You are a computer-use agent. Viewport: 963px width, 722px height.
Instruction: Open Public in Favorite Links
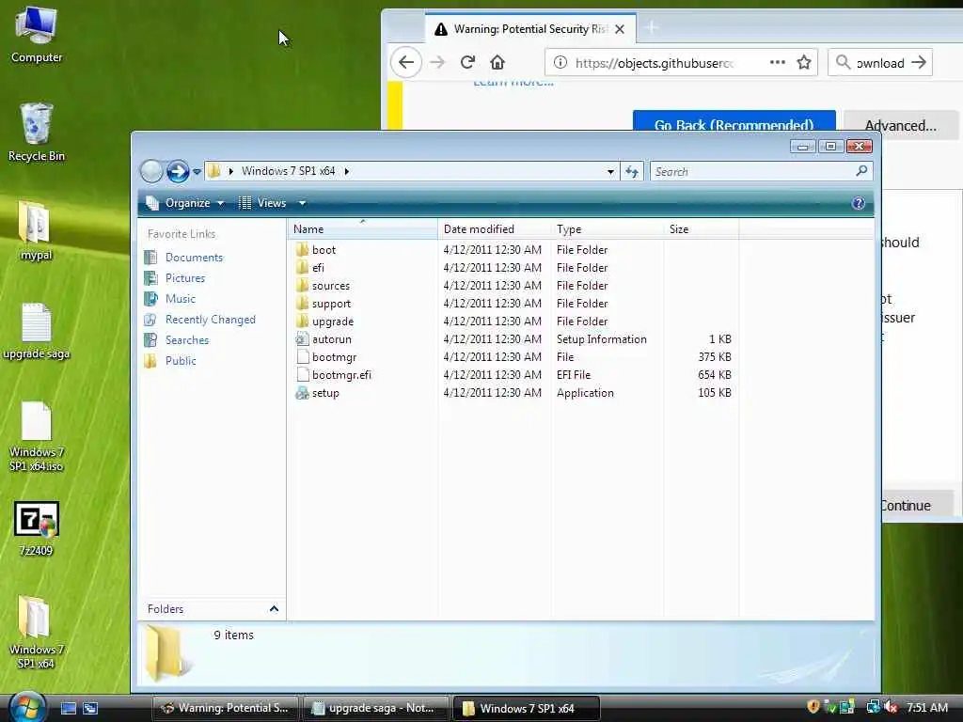click(x=181, y=360)
